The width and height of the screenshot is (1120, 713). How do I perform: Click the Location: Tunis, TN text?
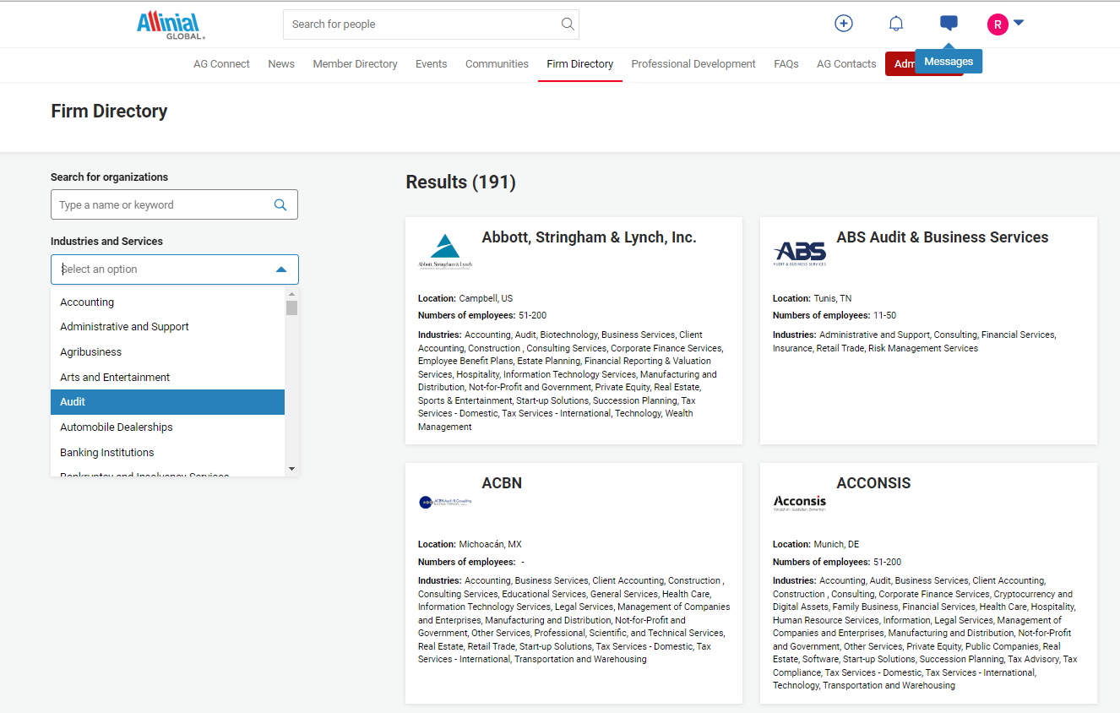(813, 298)
